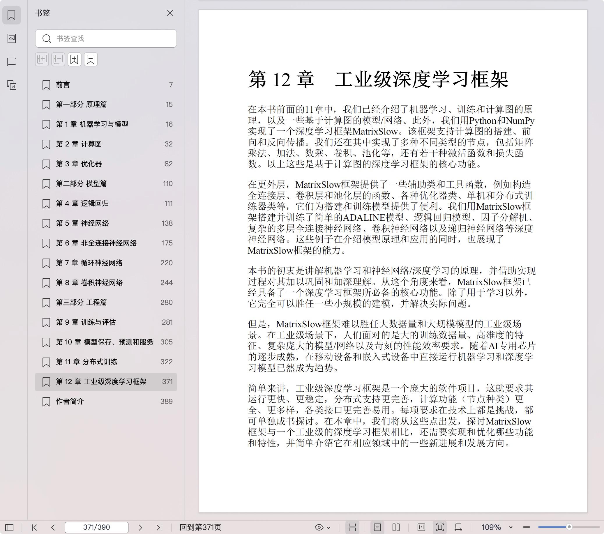Open bookmark 前言
Image resolution: width=604 pixels, height=534 pixels.
pos(106,85)
